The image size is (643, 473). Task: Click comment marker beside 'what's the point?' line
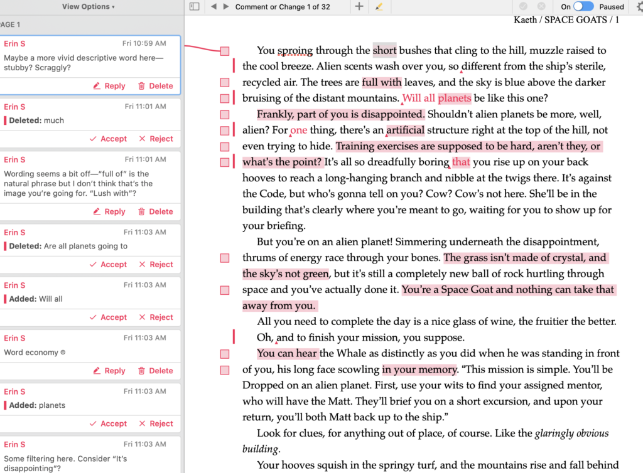coord(225,162)
